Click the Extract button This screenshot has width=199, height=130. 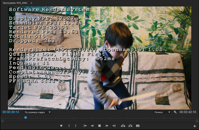[x=130, y=126]
